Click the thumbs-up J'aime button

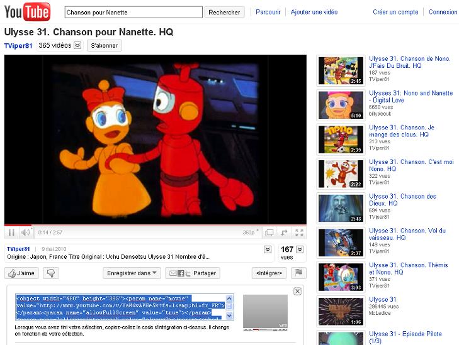(21, 273)
